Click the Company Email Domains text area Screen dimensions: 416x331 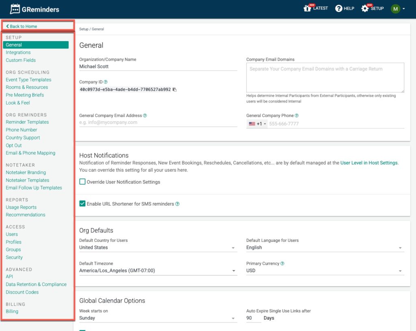pos(325,77)
